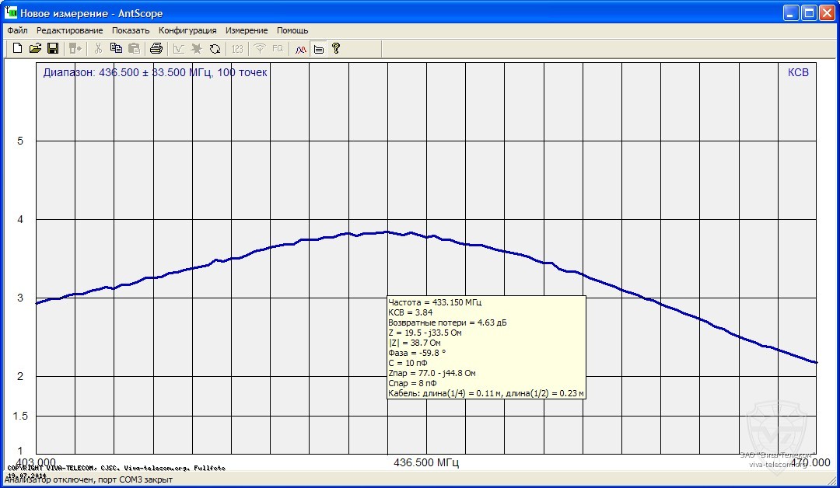Click the circular arrows continuous measurement icon
The height and width of the screenshot is (488, 840).
click(x=215, y=49)
